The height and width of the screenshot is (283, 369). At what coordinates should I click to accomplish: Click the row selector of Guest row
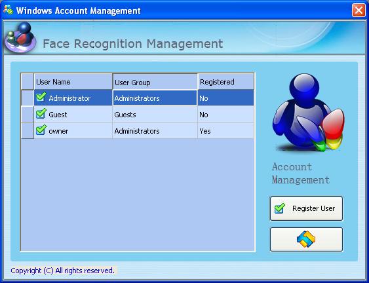[x=28, y=114]
